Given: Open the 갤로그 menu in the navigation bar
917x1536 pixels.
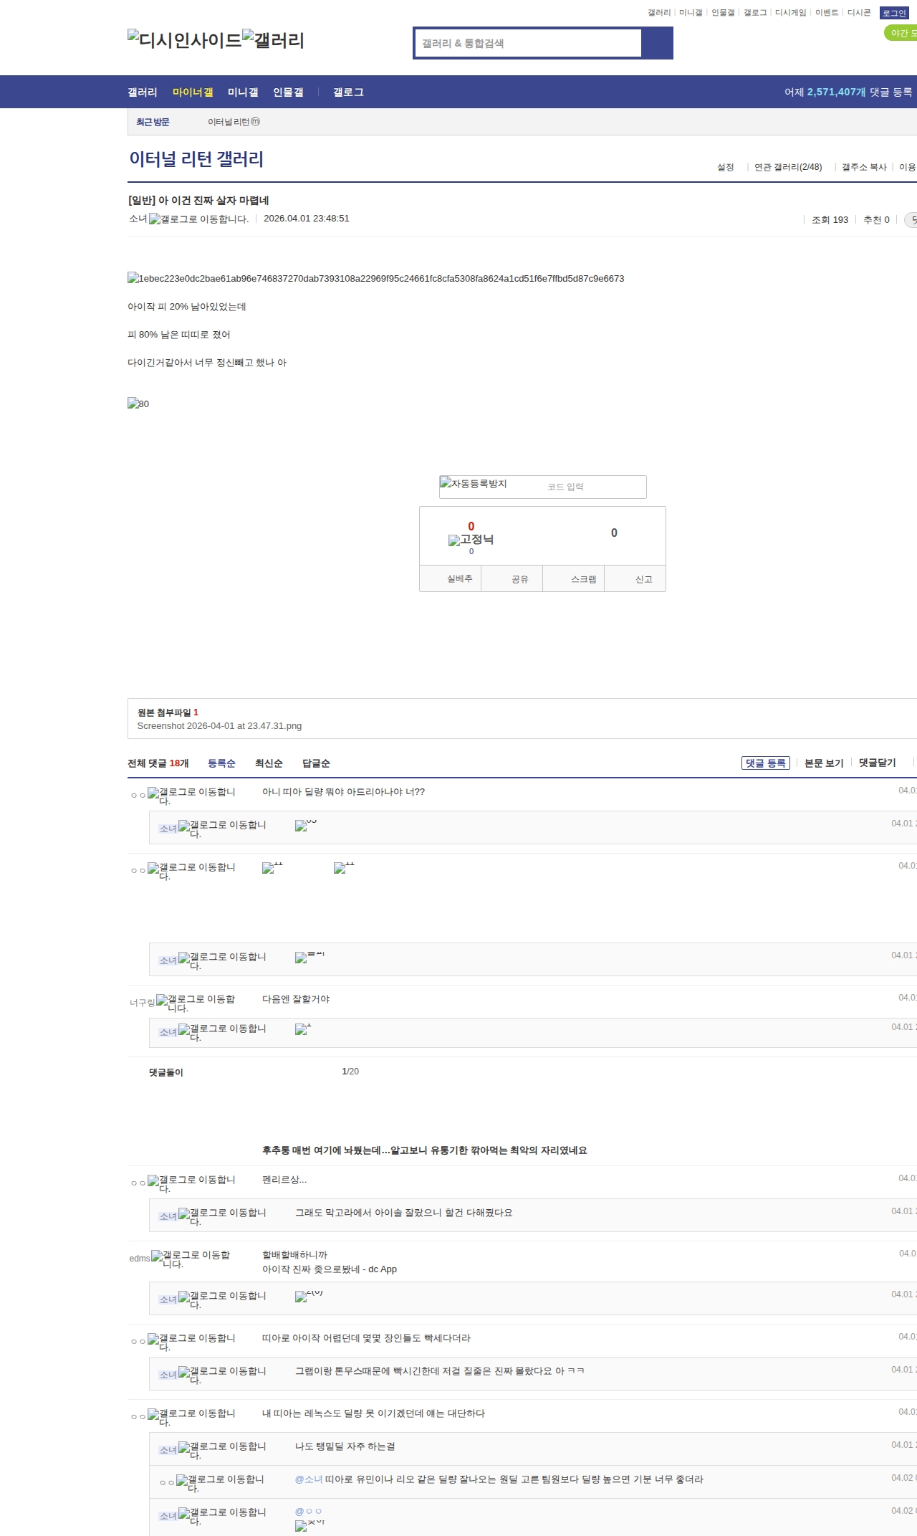Looking at the screenshot, I should point(348,92).
